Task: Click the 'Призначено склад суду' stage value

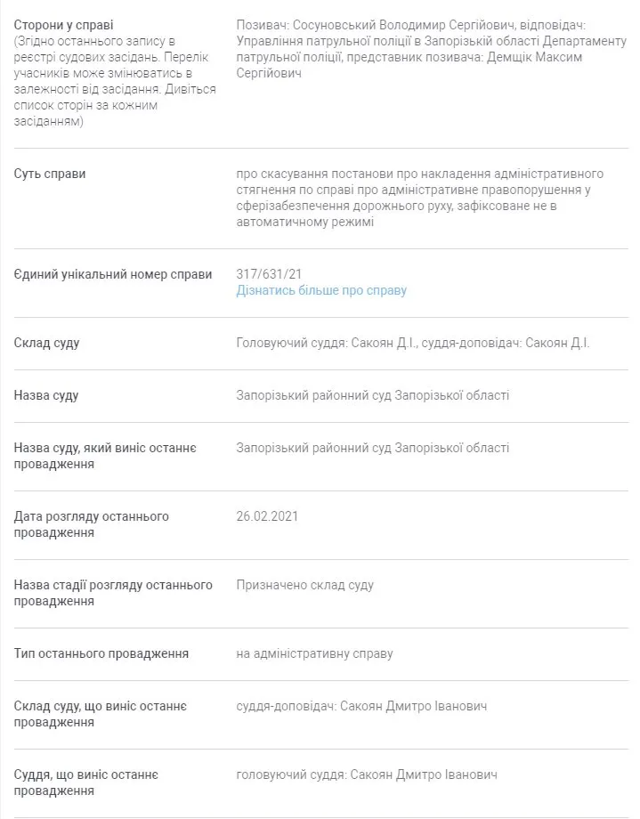Action: pyautogui.click(x=305, y=585)
